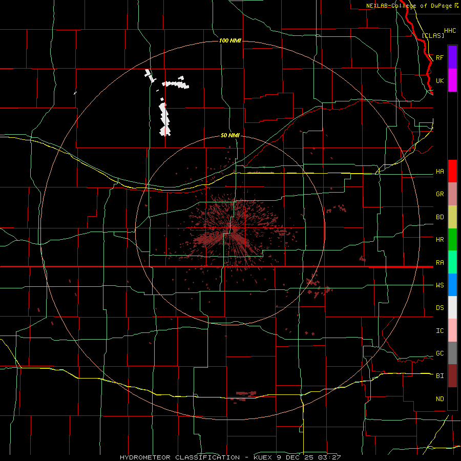Click the BI dark red legend swatch
This screenshot has width=461, height=461.
click(452, 376)
